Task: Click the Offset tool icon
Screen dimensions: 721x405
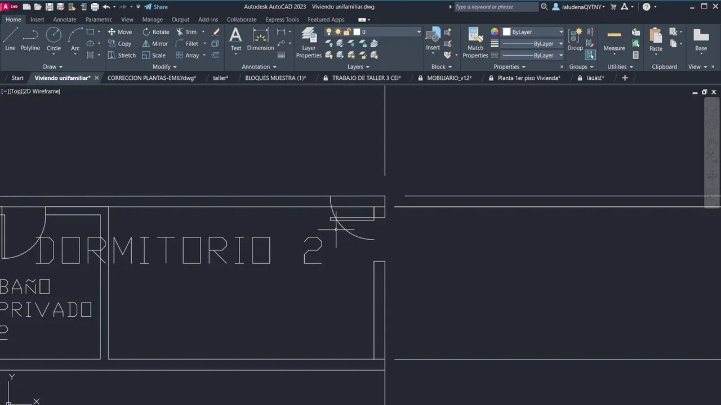Action: [215, 55]
